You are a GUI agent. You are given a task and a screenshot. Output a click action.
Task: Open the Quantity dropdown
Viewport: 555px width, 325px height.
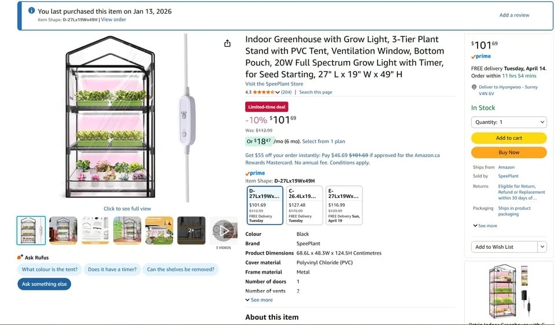pos(509,122)
